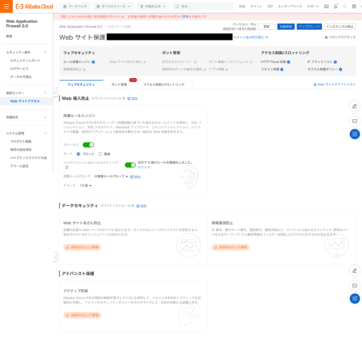Open セキュリティレポート sidebar item
This screenshot has height=341, width=362.
pos(25,60)
